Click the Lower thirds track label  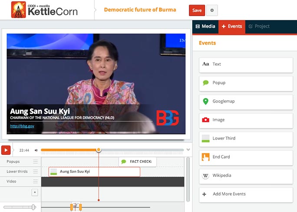pyautogui.click(x=17, y=172)
